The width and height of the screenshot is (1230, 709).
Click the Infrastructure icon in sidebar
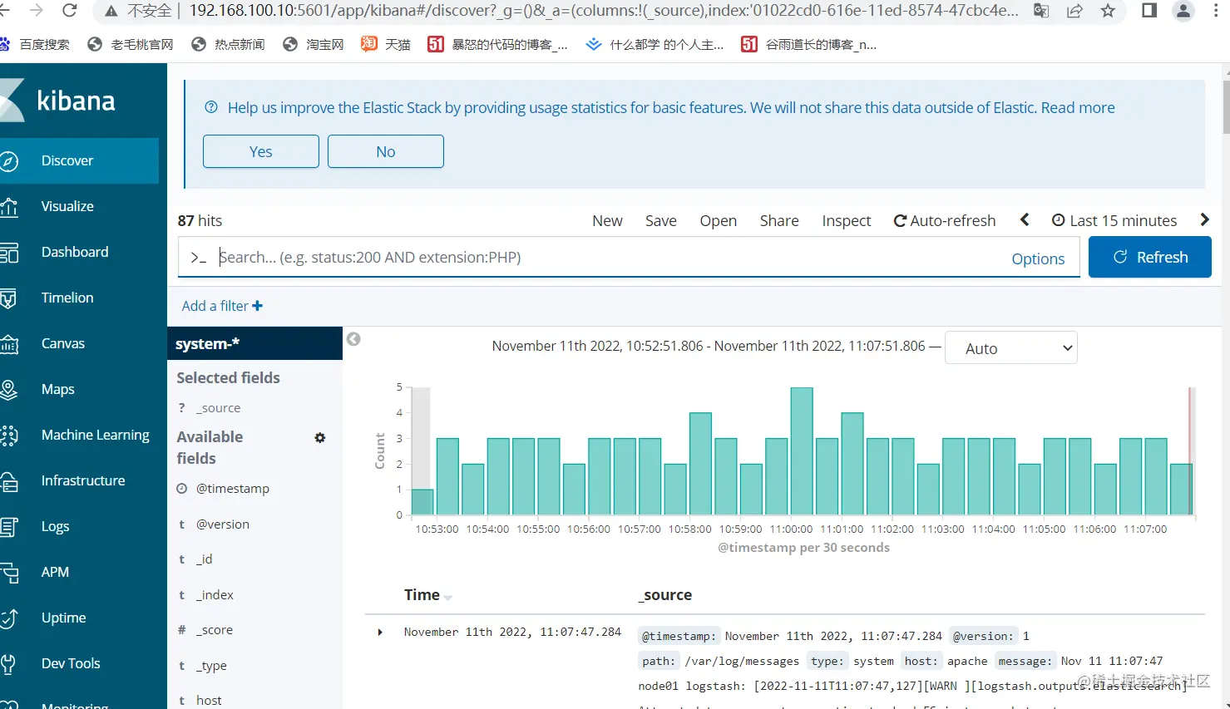tap(8, 481)
